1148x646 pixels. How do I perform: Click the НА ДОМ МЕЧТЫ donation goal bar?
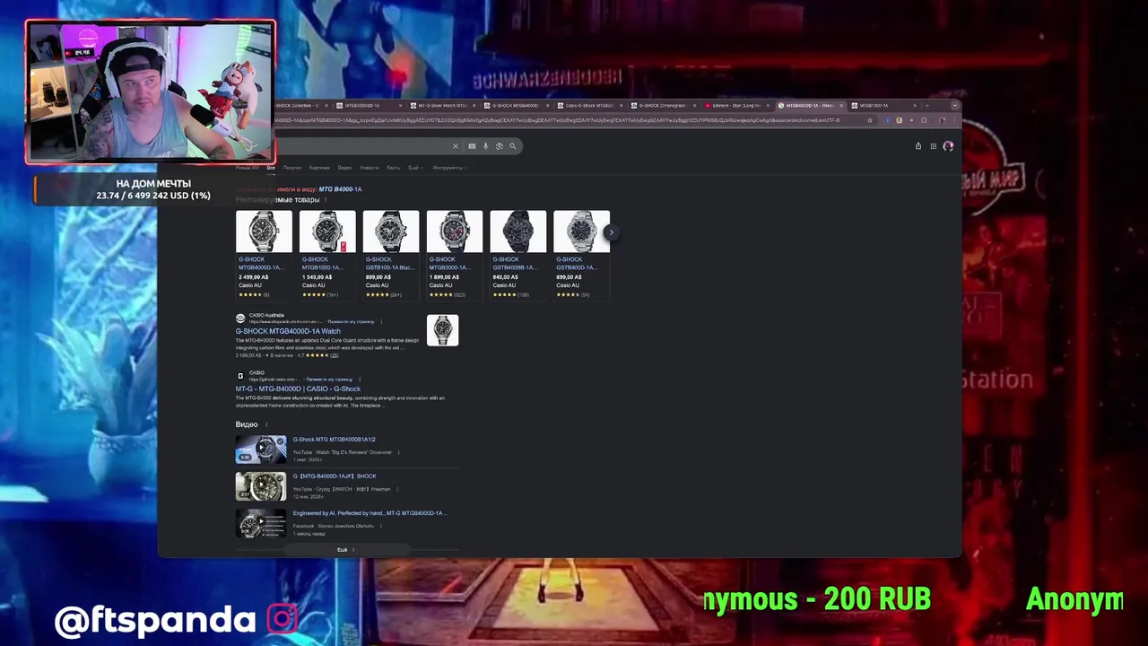(153, 189)
